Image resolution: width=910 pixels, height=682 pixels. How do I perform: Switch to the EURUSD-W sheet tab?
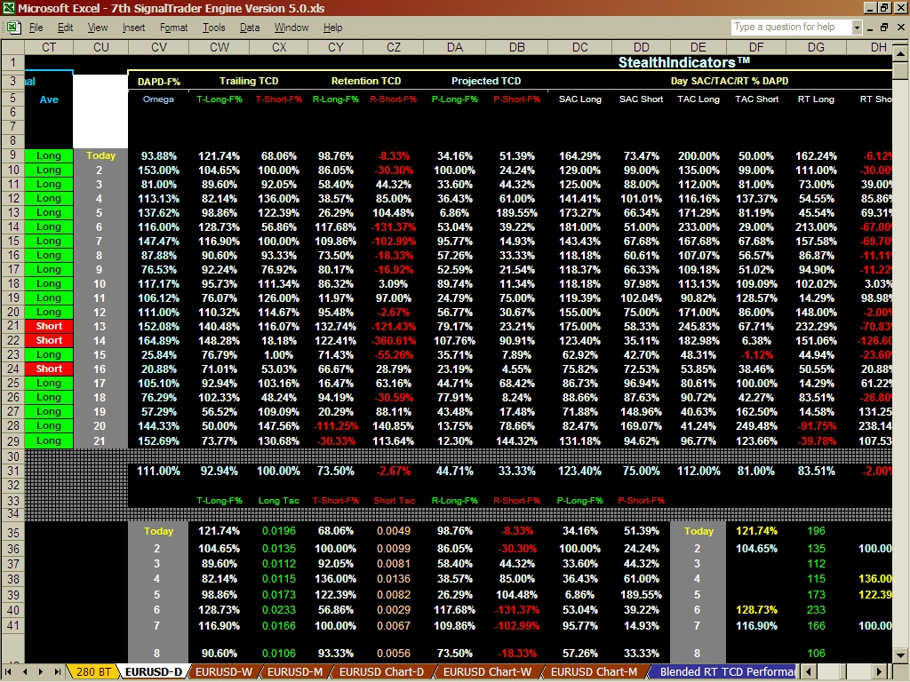[222, 672]
